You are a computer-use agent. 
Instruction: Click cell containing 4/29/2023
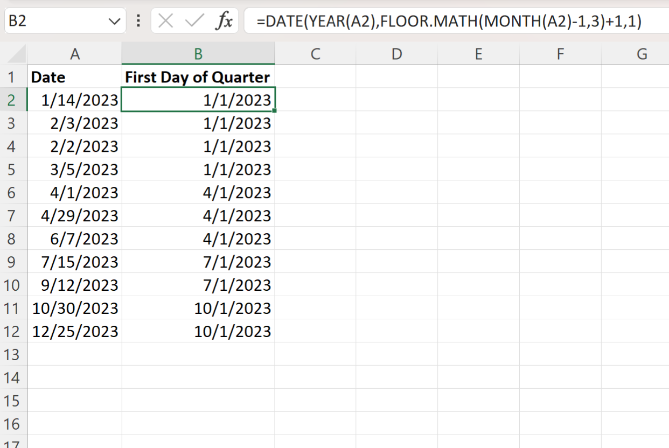tap(75, 216)
